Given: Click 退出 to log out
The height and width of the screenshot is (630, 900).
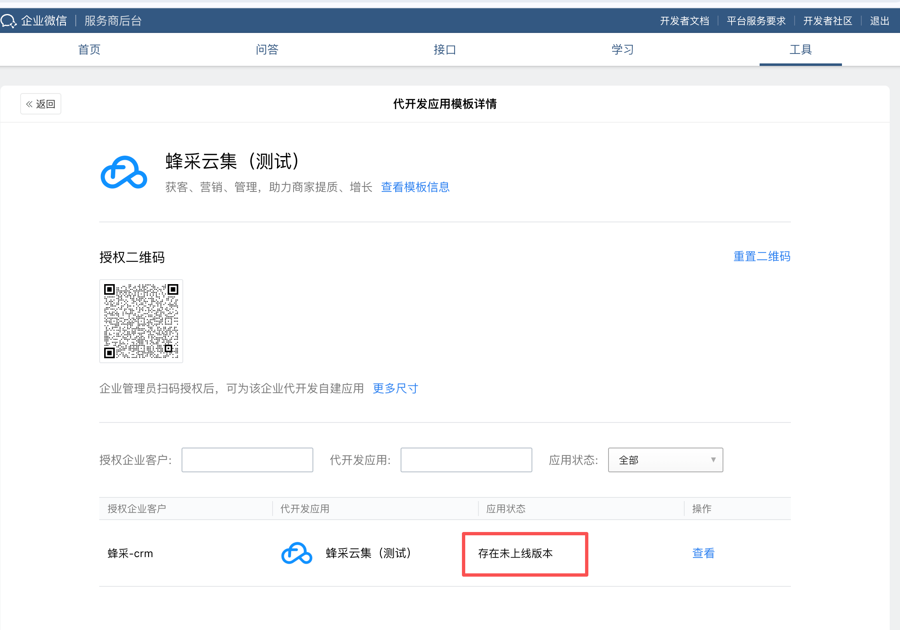Looking at the screenshot, I should click(879, 21).
